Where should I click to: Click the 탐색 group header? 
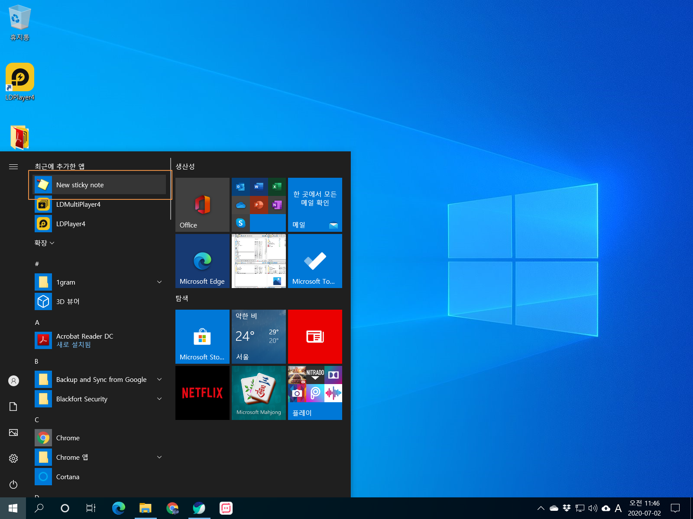click(182, 298)
